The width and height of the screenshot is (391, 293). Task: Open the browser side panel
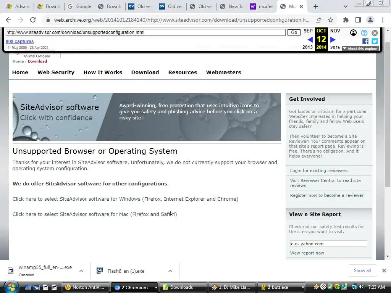click(x=358, y=20)
